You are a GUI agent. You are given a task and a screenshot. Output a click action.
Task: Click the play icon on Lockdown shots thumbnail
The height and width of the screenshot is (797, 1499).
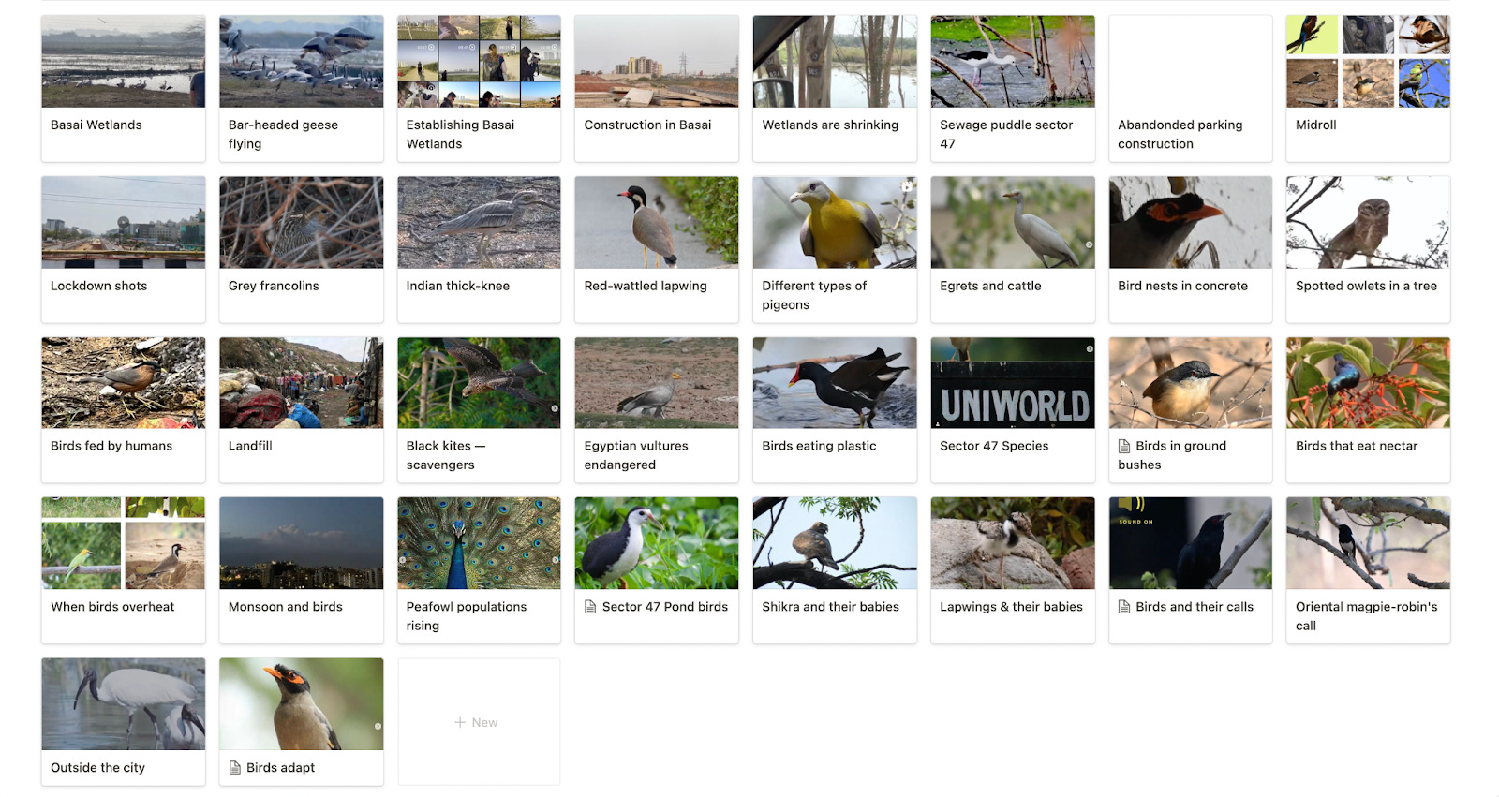123,223
